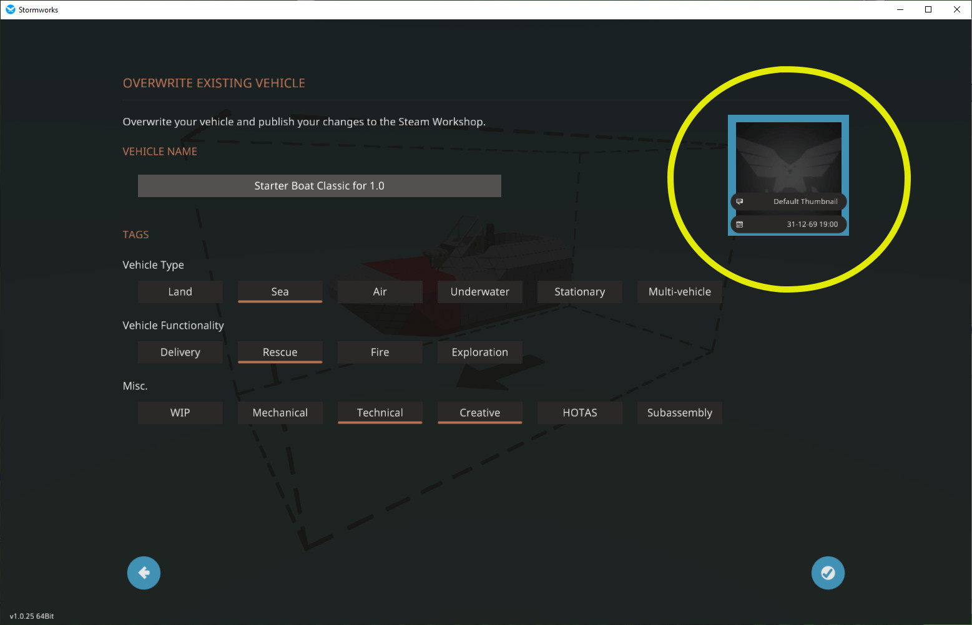
Task: Deselect the Sea vehicle type tag
Action: (x=280, y=292)
